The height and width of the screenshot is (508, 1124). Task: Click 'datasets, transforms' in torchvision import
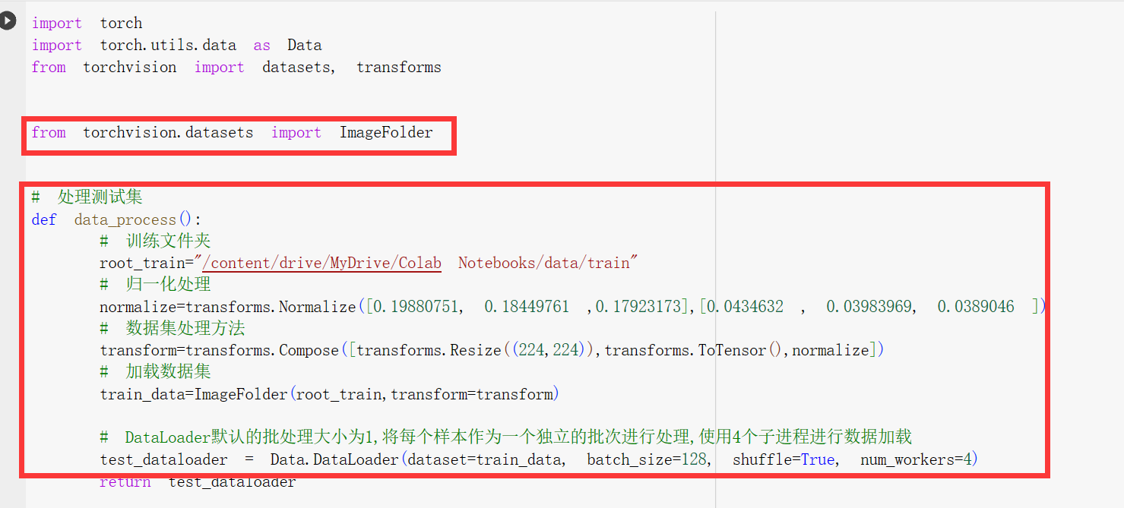(351, 68)
